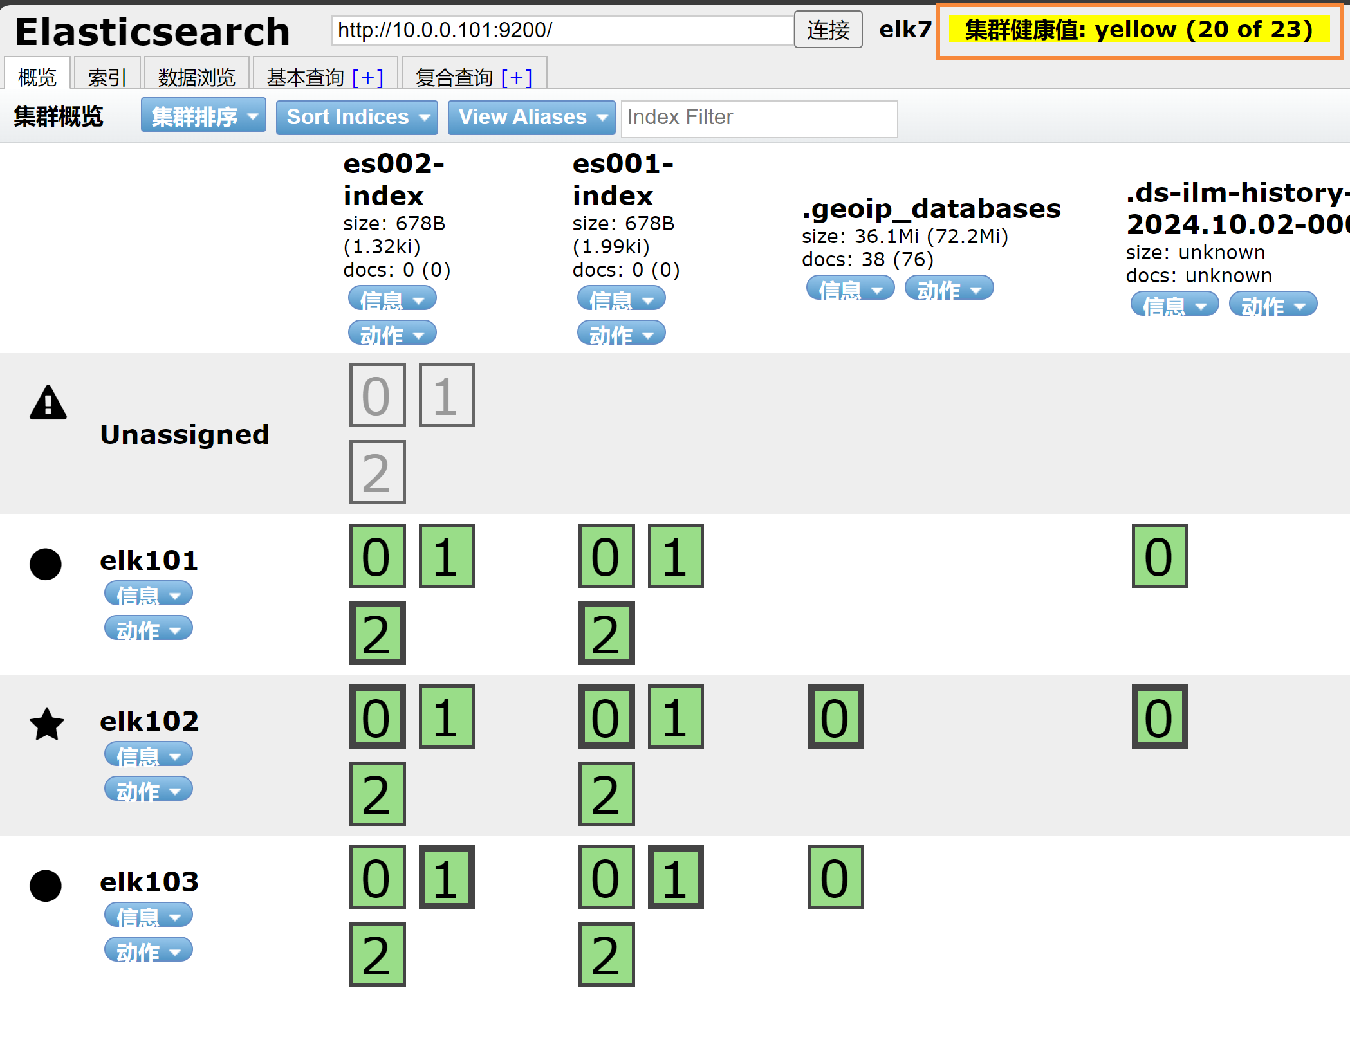Select unassigned shard 1 of es002-index

click(x=447, y=395)
